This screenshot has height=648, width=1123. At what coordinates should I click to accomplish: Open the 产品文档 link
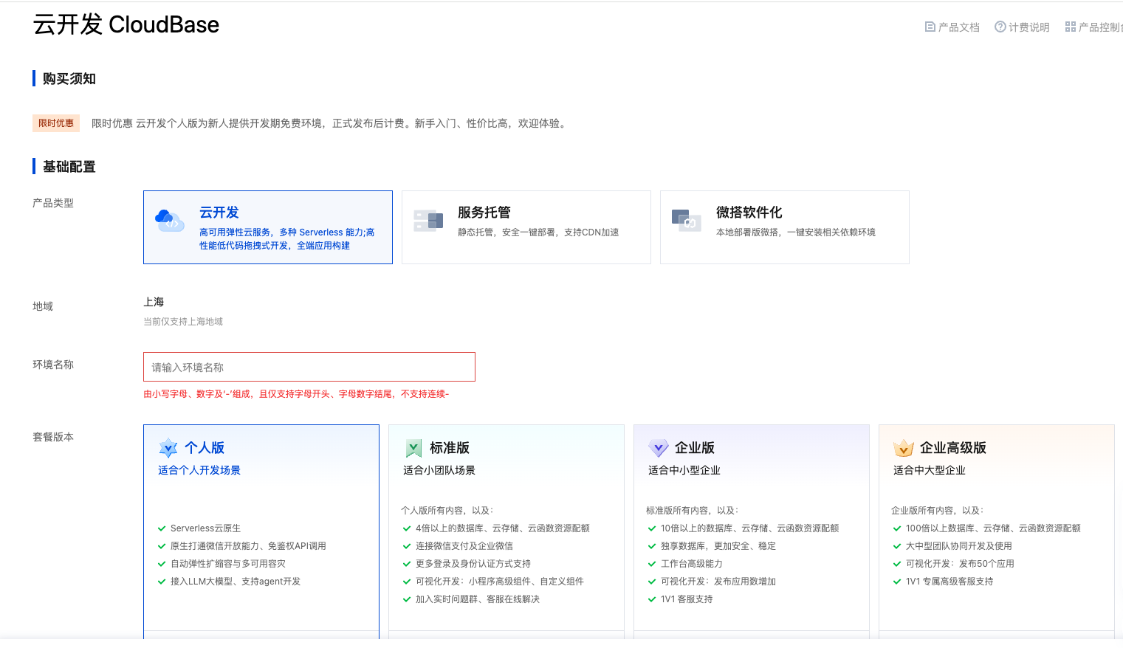pos(952,27)
